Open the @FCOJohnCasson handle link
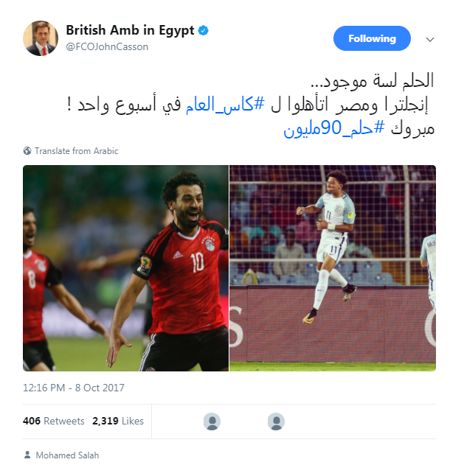The width and height of the screenshot is (464, 465). (107, 47)
